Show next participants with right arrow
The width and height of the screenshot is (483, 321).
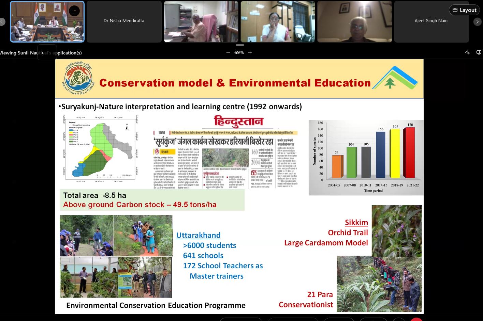coord(477,22)
